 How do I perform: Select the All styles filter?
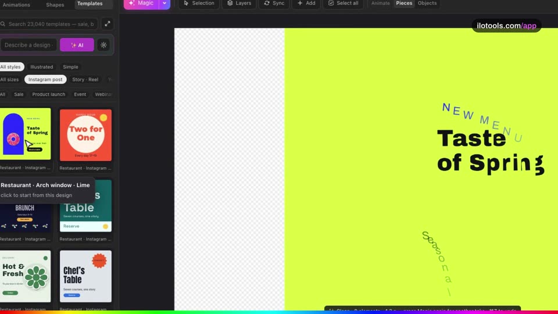(x=10, y=66)
